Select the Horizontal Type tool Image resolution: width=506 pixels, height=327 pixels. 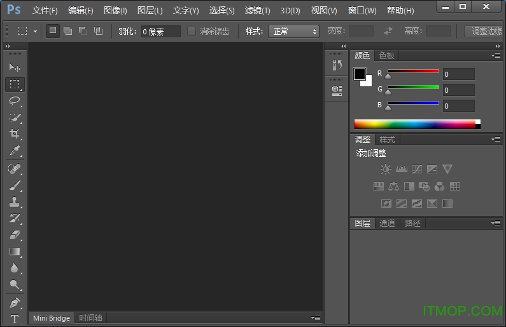tap(15, 319)
